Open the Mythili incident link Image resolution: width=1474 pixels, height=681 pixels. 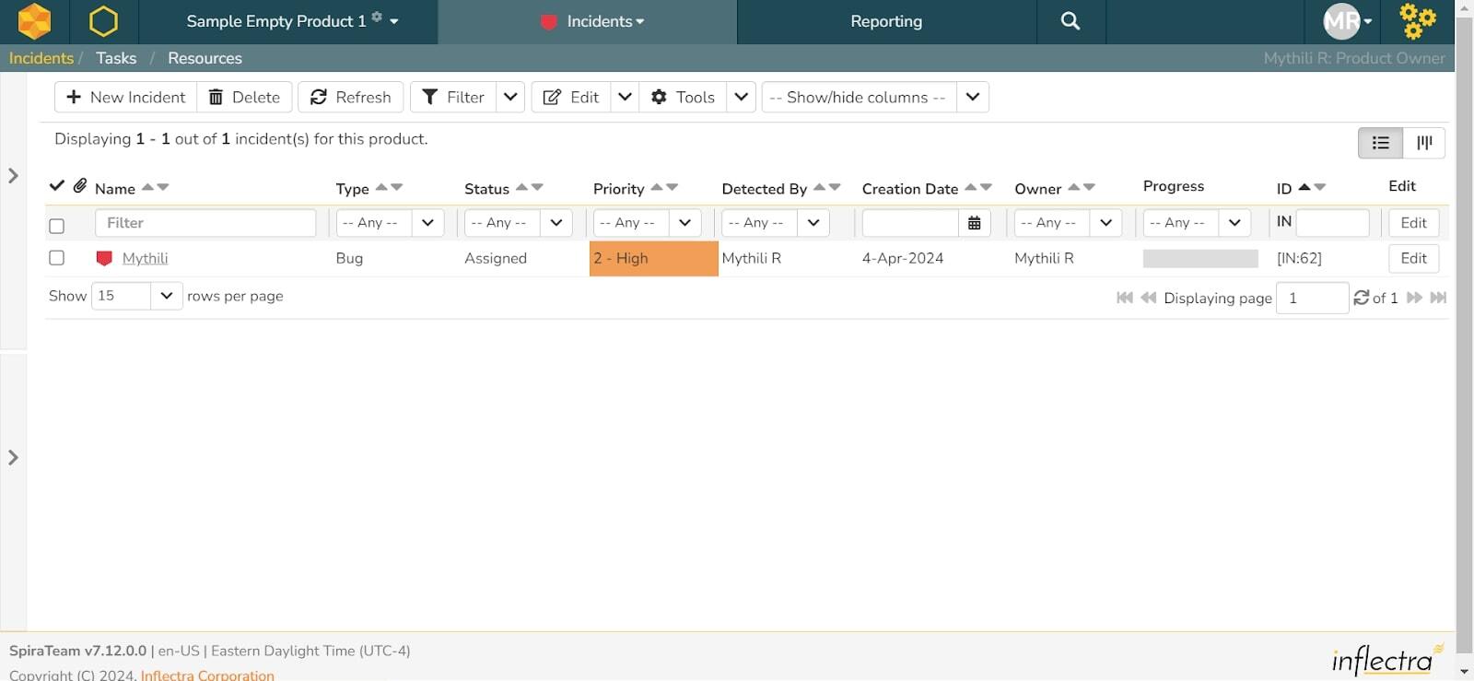click(146, 258)
